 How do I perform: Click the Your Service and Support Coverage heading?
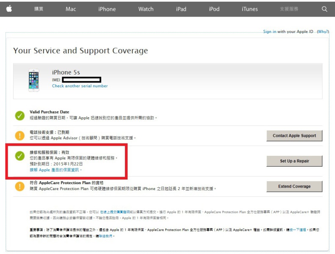tap(80, 51)
